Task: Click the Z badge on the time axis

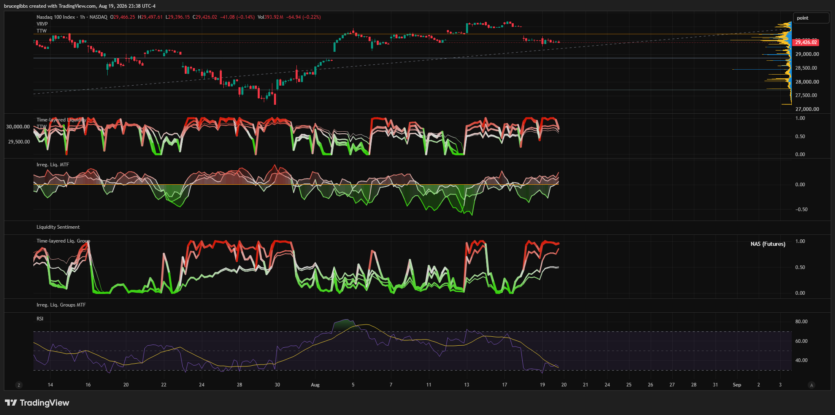Action: tap(18, 385)
